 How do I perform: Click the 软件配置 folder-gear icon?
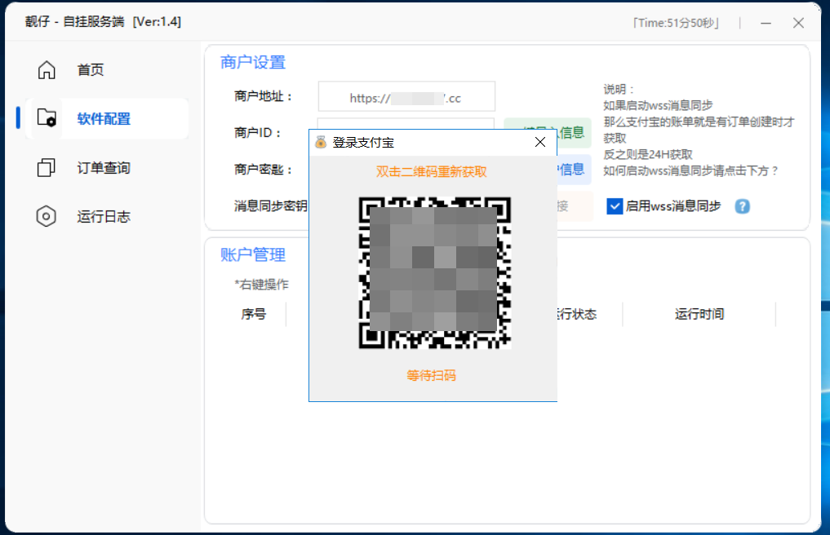(47, 119)
